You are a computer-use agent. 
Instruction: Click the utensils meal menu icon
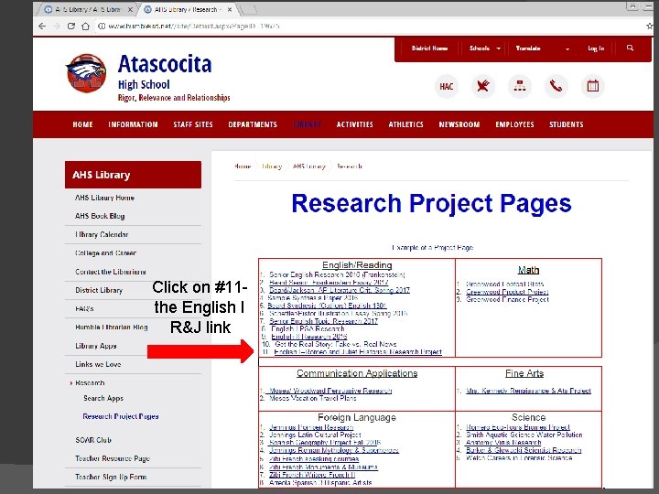[483, 87]
